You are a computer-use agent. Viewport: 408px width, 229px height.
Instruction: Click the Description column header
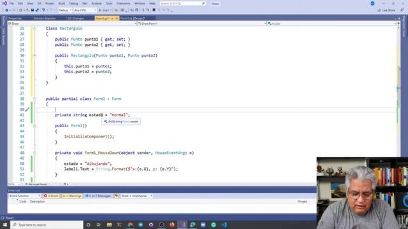point(37,202)
